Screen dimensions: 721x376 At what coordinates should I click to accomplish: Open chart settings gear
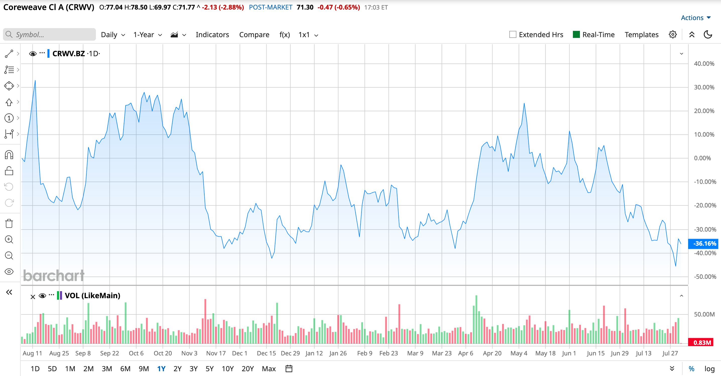673,34
